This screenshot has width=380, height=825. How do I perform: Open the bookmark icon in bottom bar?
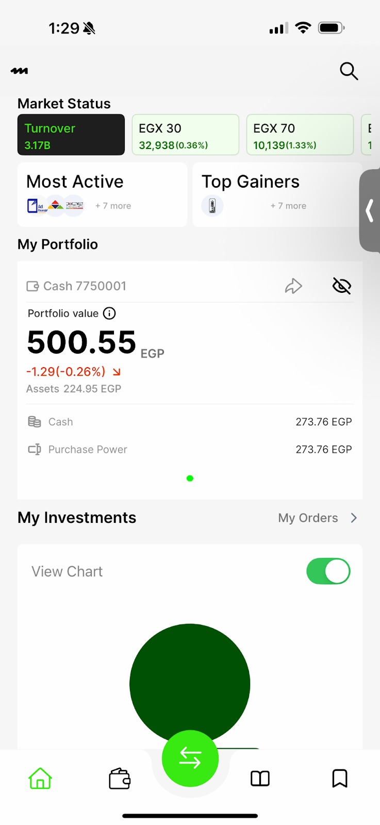coord(339,779)
